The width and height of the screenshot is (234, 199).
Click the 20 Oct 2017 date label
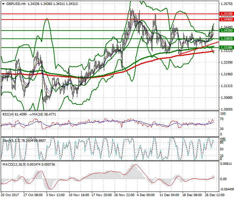10,195
